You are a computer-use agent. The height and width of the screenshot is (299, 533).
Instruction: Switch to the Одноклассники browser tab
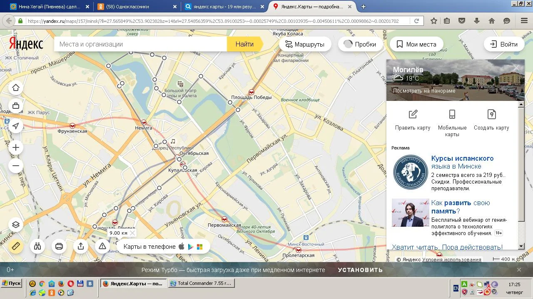pyautogui.click(x=133, y=7)
